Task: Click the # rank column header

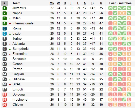Action: point(5,3)
